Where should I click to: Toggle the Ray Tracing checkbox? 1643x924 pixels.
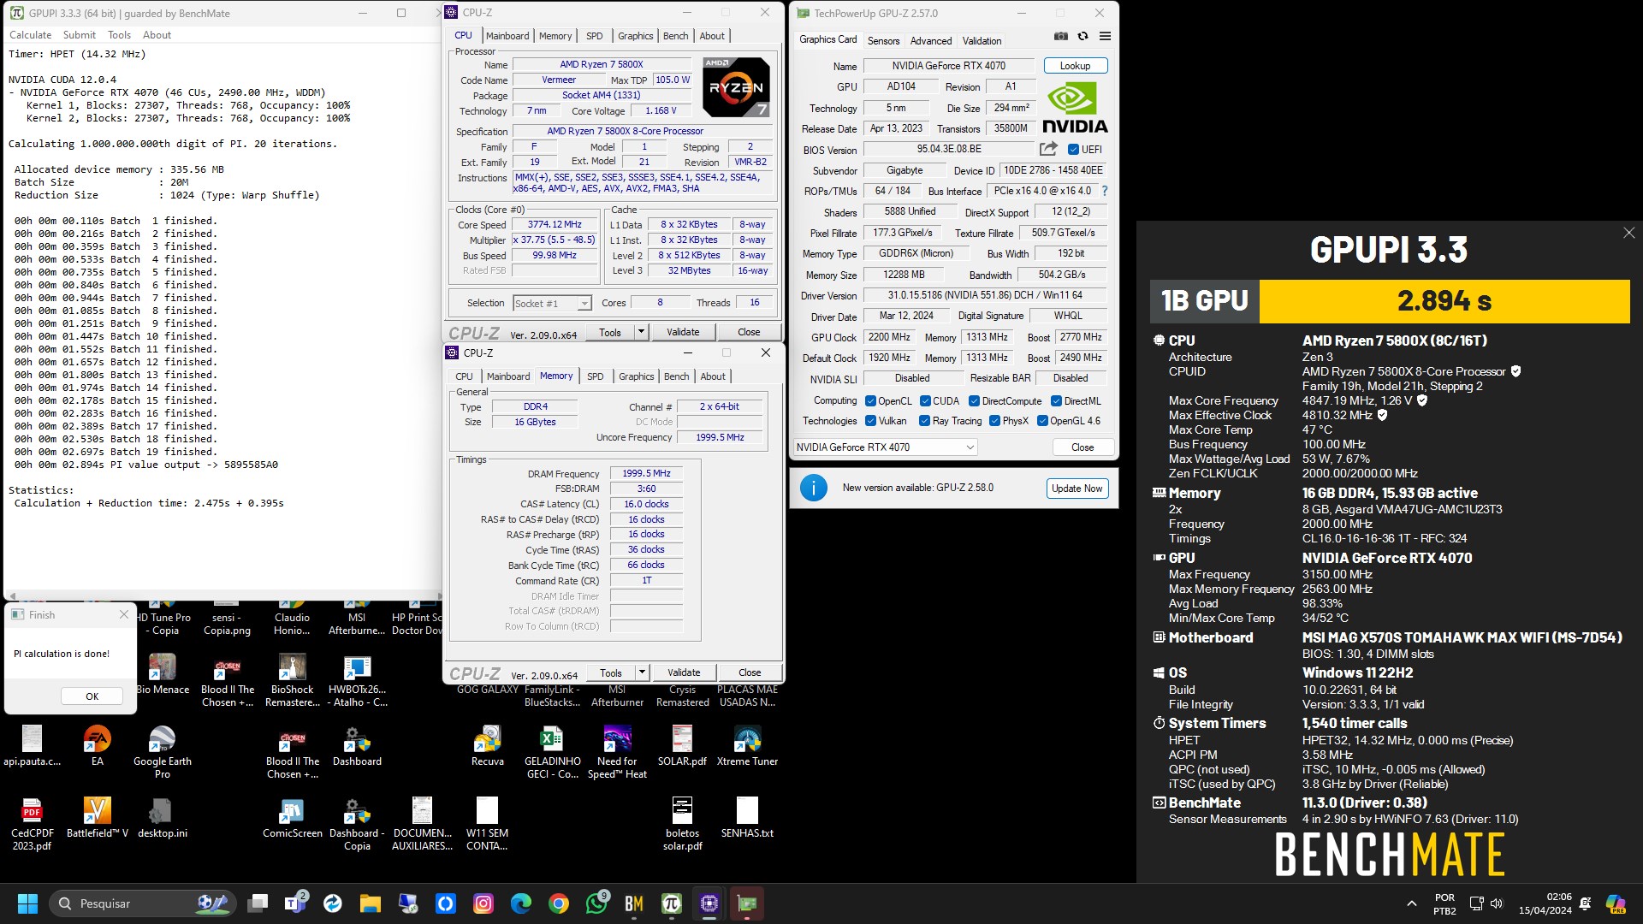click(x=924, y=421)
